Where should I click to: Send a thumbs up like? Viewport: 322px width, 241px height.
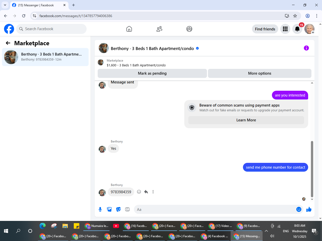(309, 209)
